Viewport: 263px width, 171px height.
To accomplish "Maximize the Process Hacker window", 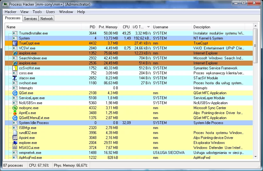I will [243, 3].
